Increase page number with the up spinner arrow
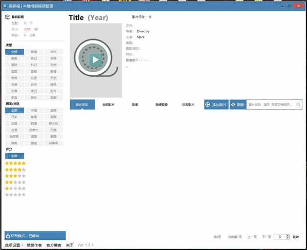The height and width of the screenshot is (250, 307). pos(288,236)
